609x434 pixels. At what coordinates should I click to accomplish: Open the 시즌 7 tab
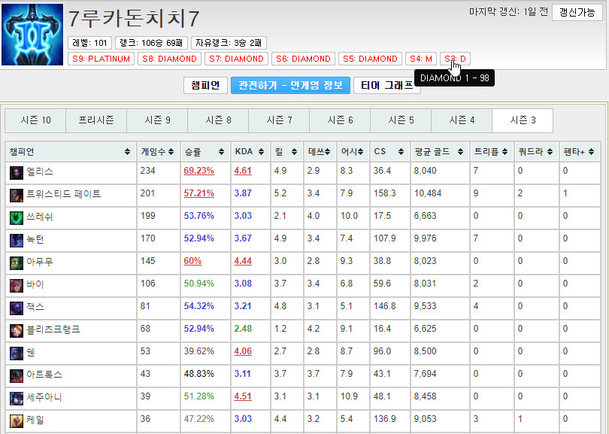pos(279,120)
